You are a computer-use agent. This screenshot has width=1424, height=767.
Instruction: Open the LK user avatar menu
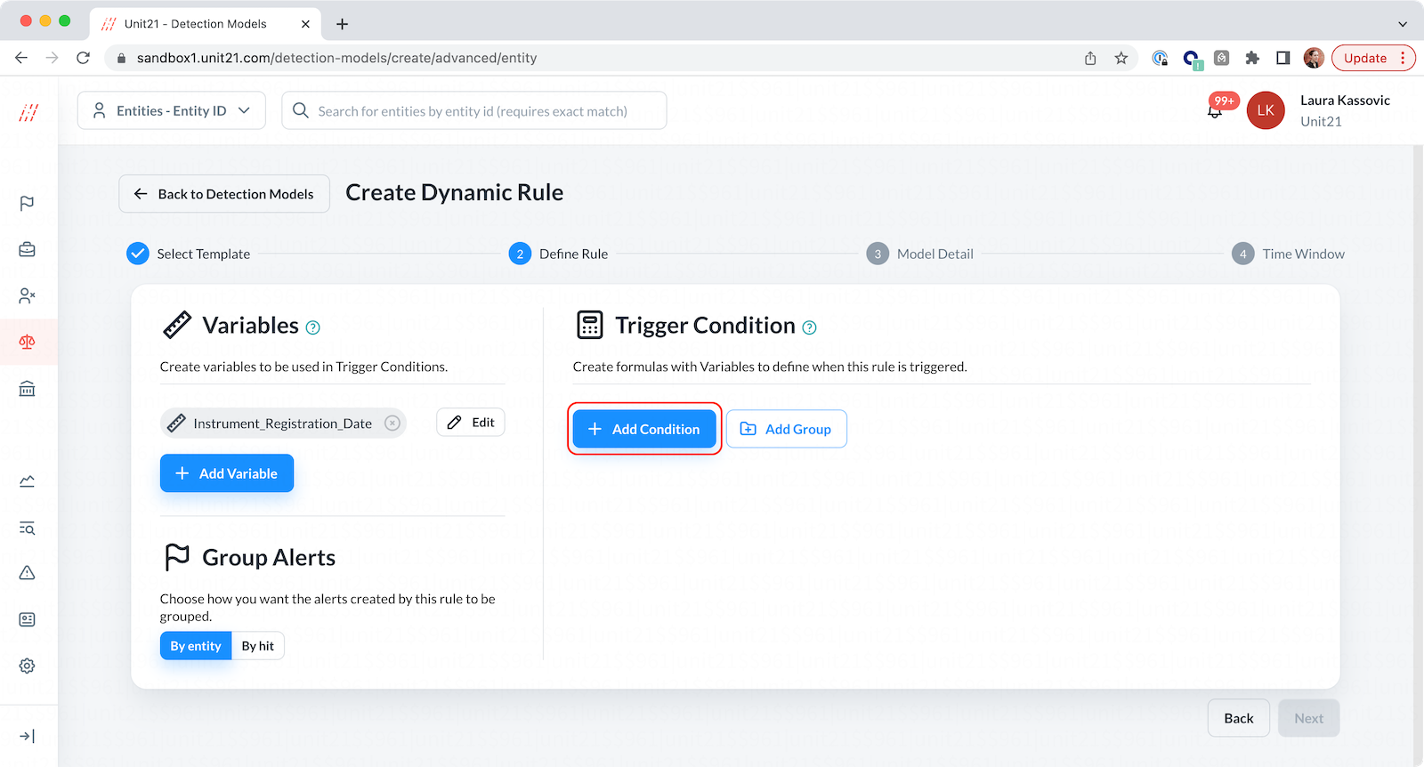pyautogui.click(x=1266, y=110)
